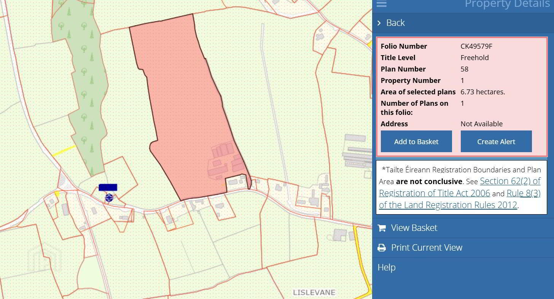Click the Address field label
The height and width of the screenshot is (299, 554).
(x=394, y=124)
